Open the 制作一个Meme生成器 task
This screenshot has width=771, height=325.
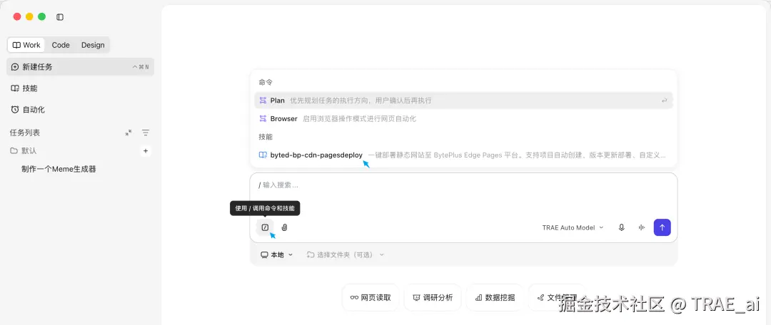point(59,170)
